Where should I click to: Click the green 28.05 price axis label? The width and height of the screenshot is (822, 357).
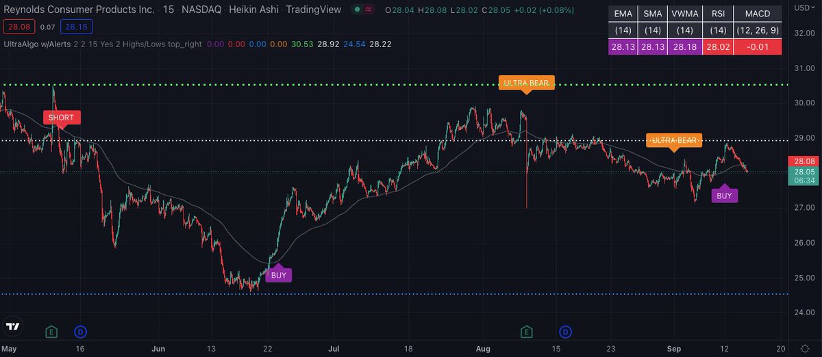click(x=803, y=171)
